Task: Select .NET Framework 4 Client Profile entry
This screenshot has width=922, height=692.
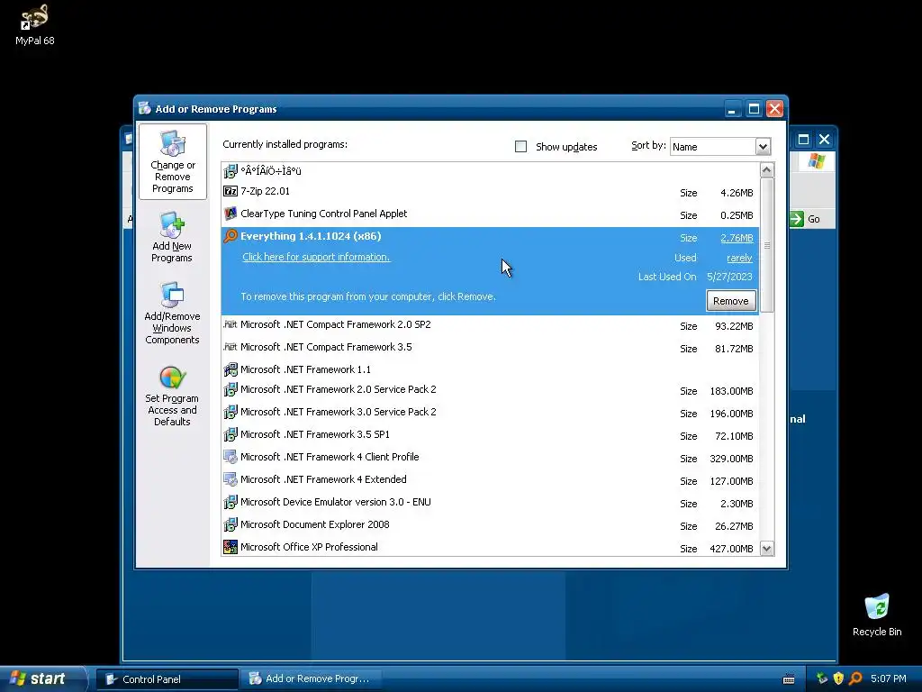Action: [491, 457]
